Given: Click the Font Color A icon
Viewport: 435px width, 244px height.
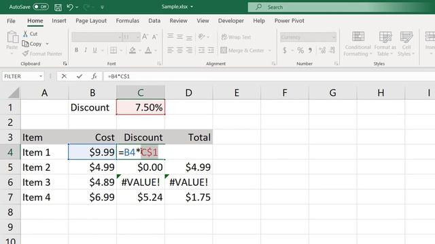Looking at the screenshot, I should 148,50.
